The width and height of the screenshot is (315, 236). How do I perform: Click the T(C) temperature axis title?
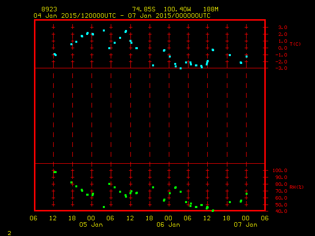(x=295, y=44)
